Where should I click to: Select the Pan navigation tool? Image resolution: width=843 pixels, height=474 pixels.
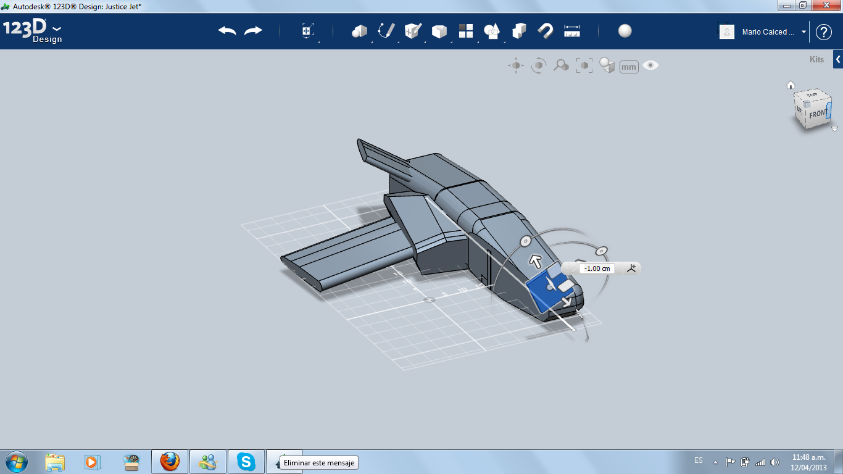[516, 65]
